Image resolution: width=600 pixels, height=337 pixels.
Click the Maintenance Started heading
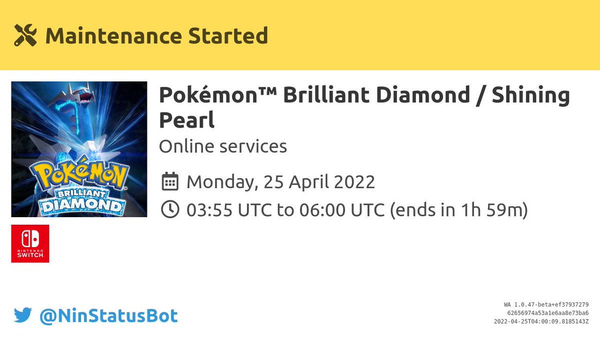pyautogui.click(x=156, y=36)
